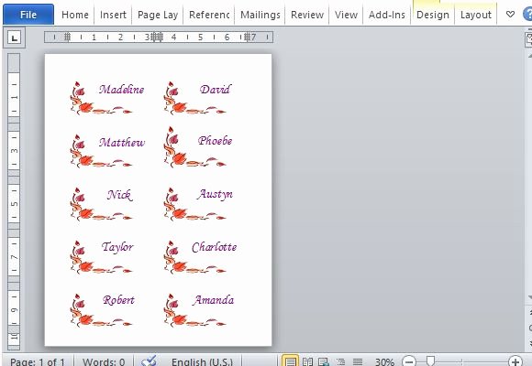The height and width of the screenshot is (366, 532).
Task: Open the language setting English (U.S.)
Action: click(x=202, y=361)
